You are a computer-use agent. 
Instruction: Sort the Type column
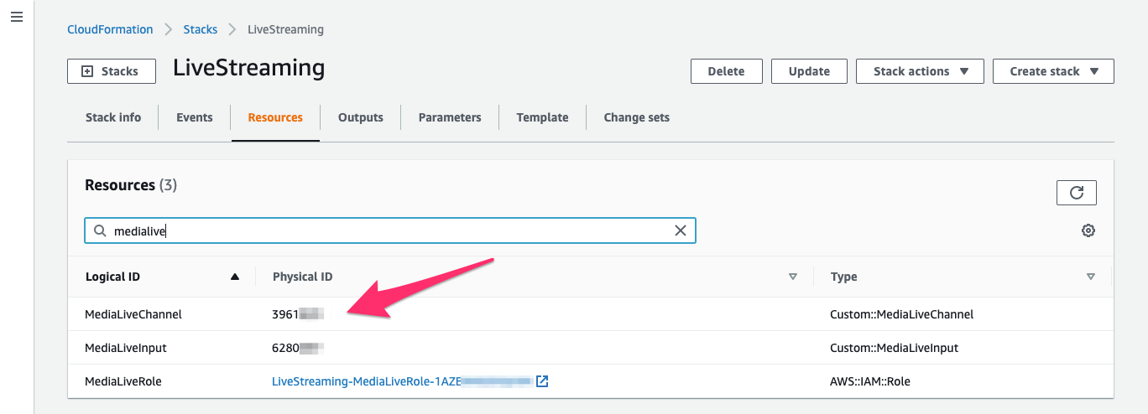click(1091, 277)
